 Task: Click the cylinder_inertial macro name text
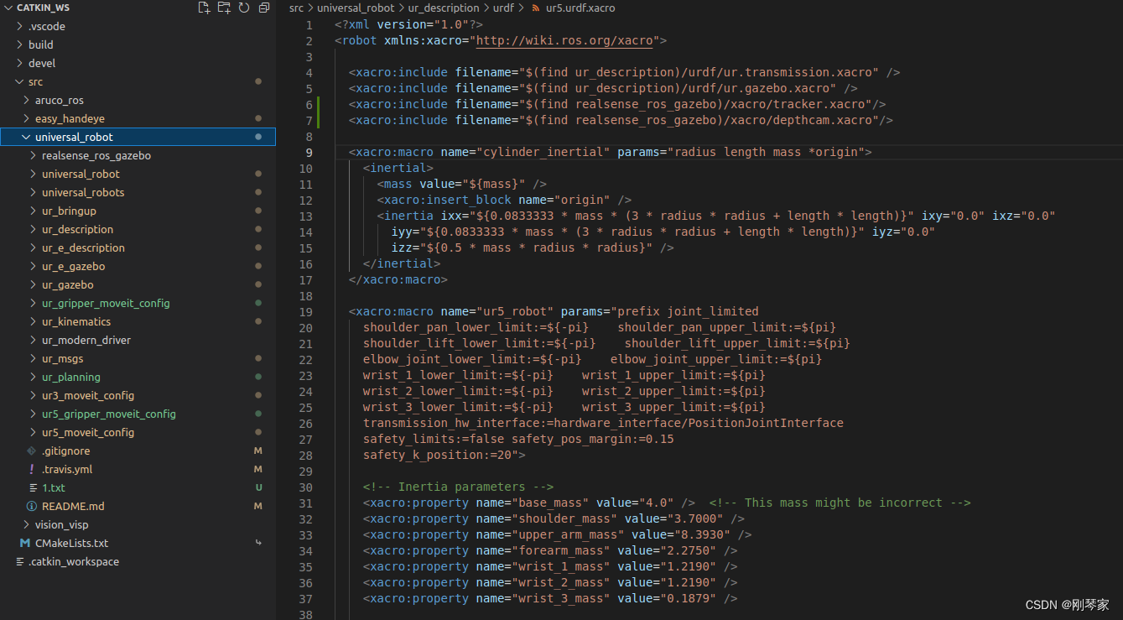(x=547, y=152)
